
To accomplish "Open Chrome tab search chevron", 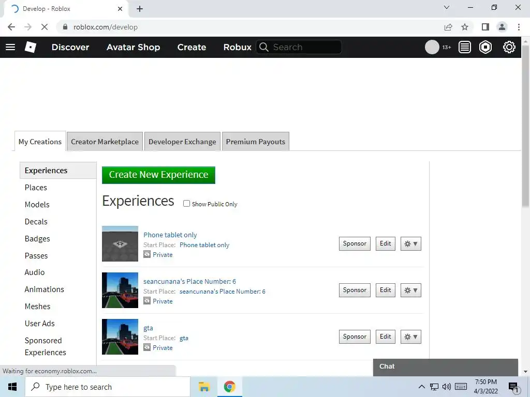I will click(447, 7).
